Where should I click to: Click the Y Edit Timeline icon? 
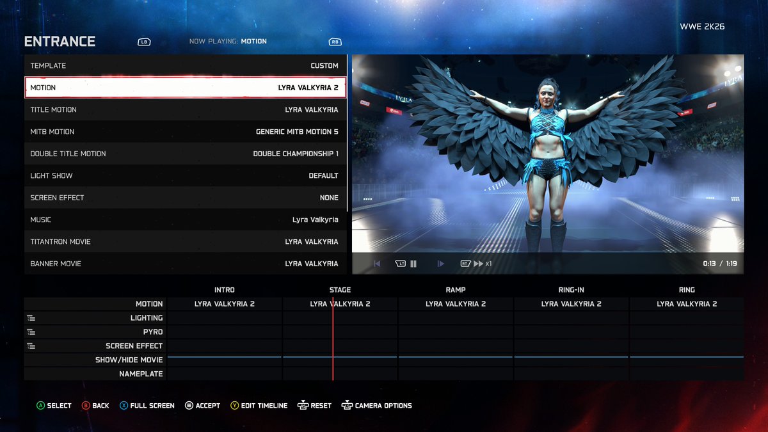pyautogui.click(x=235, y=406)
